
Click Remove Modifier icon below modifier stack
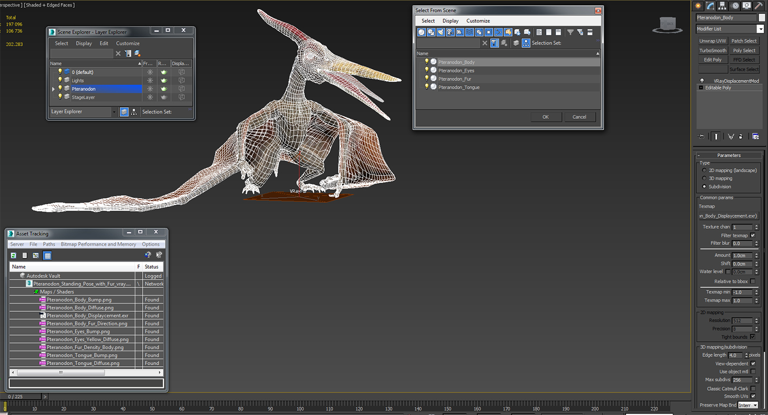point(740,136)
